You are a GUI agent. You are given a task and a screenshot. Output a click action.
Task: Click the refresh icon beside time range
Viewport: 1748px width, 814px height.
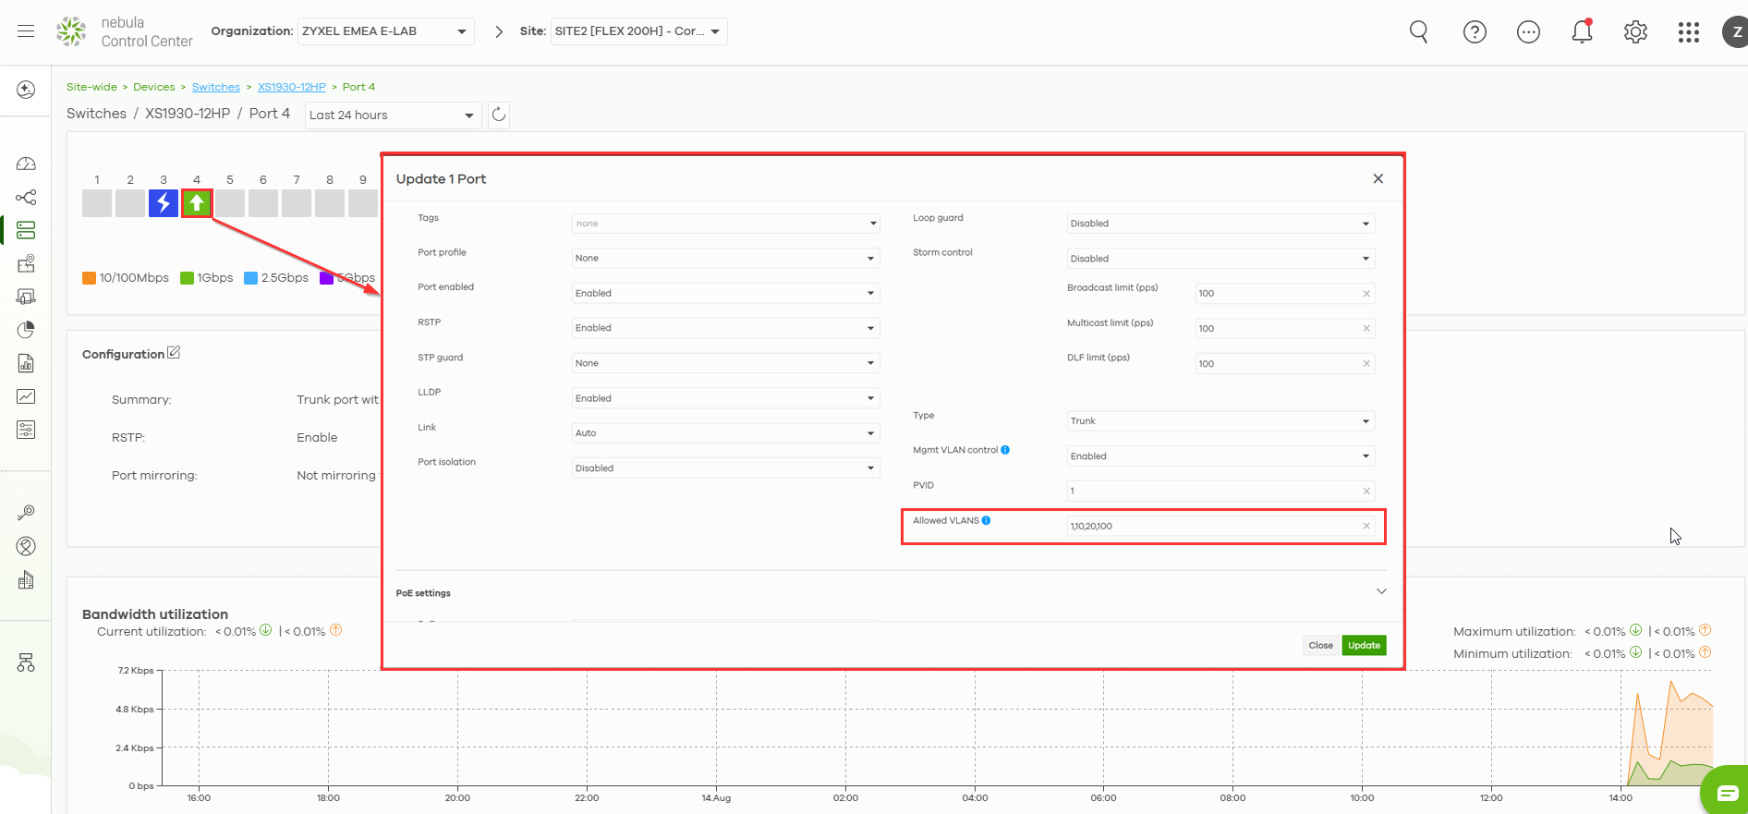[499, 115]
